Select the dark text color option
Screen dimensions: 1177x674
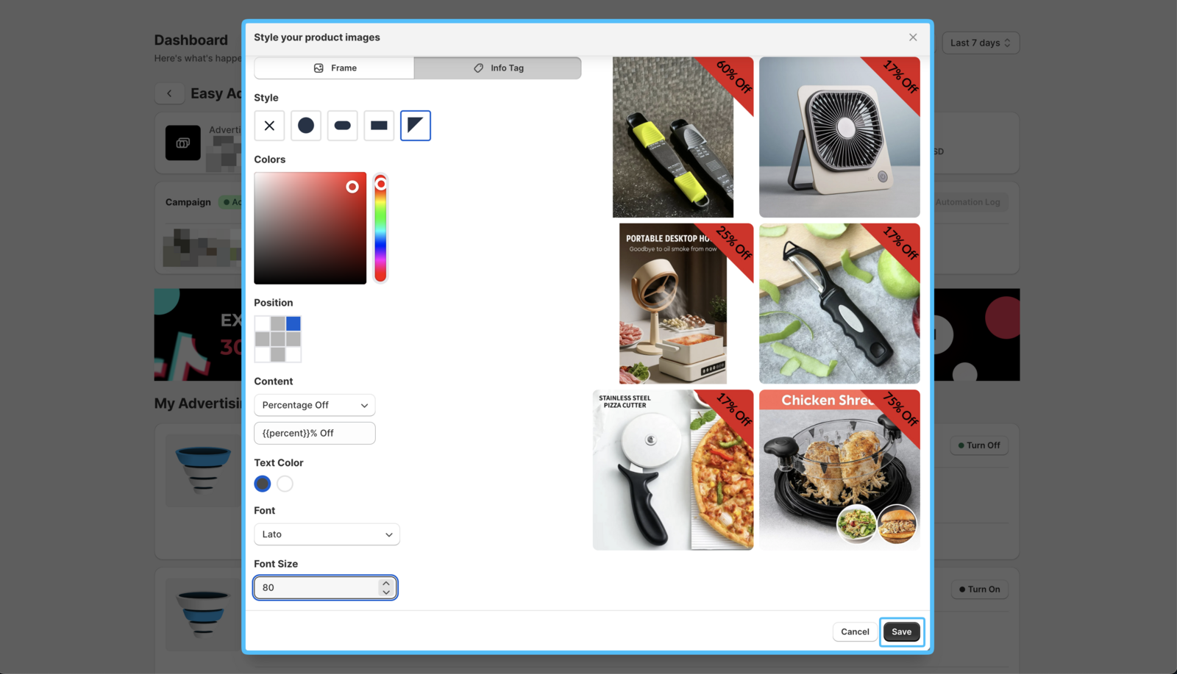click(x=263, y=484)
